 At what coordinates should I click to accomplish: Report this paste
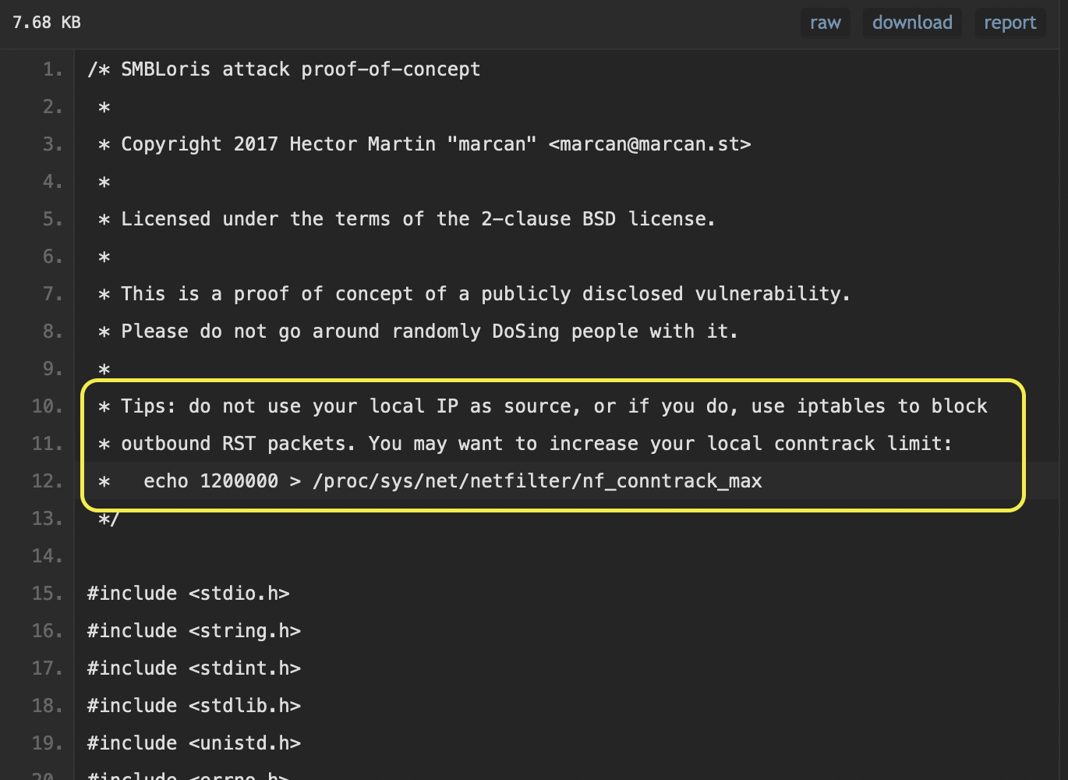[1010, 23]
